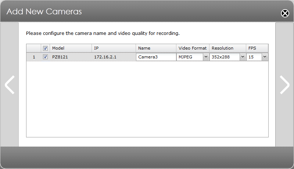Select the PZ8121 model cell
Viewport: 294px width, 169px height.
(60, 57)
